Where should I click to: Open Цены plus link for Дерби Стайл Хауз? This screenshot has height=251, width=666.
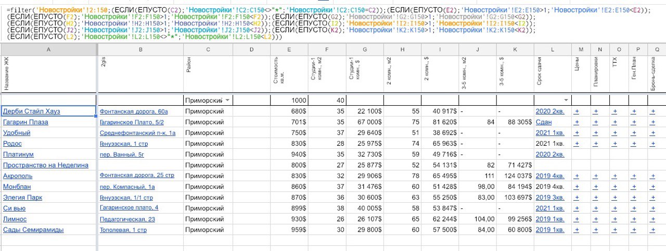pos(577,111)
